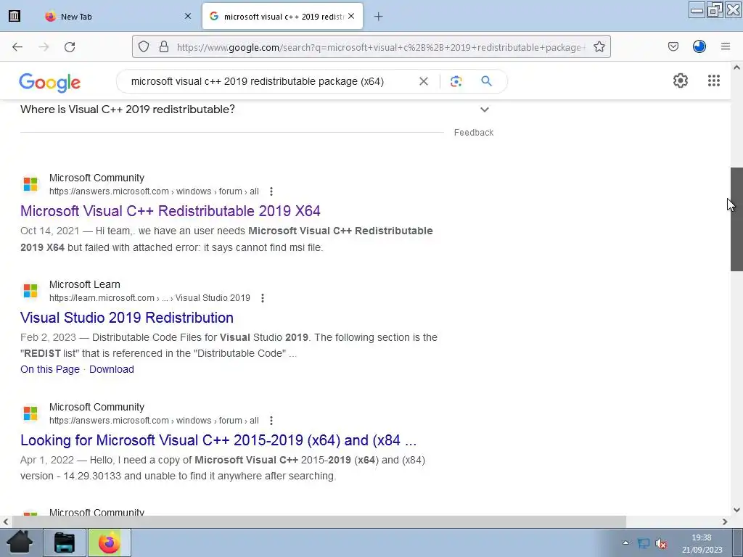This screenshot has width=743, height=557.
Task: Click the scroll left arrow on horizontal scrollbar
Action: point(6,522)
